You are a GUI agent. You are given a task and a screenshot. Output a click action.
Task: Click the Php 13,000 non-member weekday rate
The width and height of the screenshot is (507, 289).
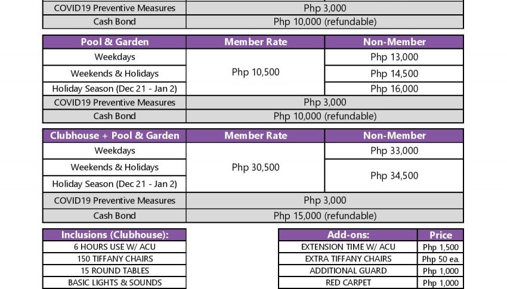(x=394, y=57)
